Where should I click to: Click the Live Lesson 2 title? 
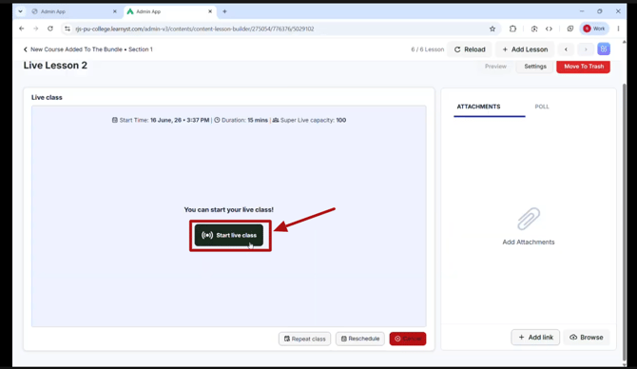click(55, 66)
